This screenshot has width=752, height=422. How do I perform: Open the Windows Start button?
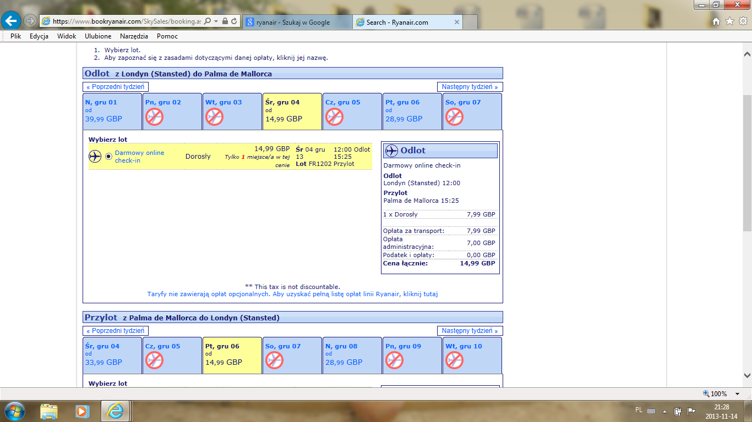point(14,410)
